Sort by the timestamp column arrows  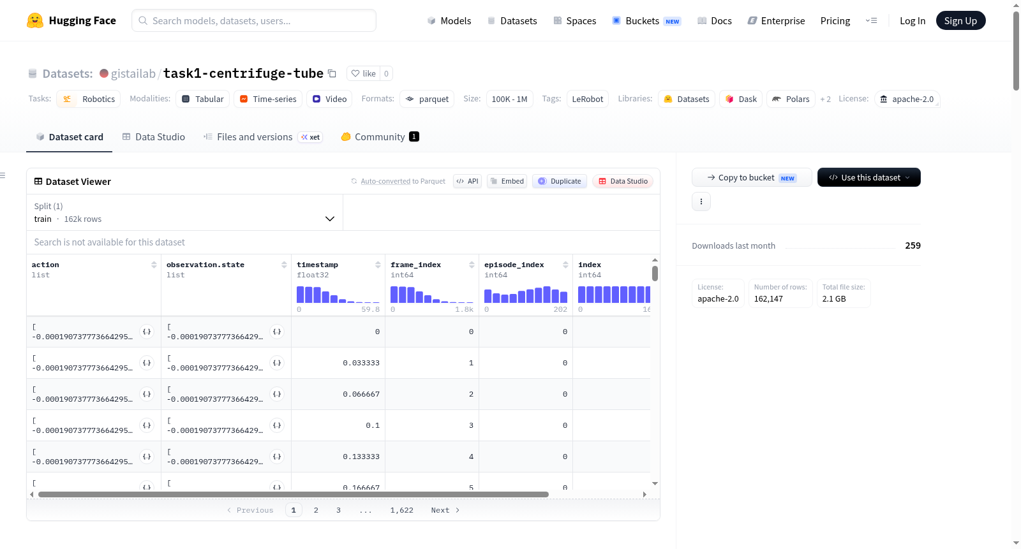(x=378, y=265)
